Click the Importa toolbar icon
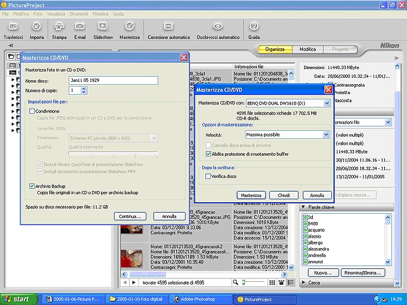 (x=37, y=27)
